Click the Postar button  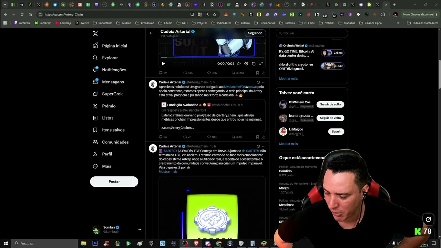click(x=114, y=182)
